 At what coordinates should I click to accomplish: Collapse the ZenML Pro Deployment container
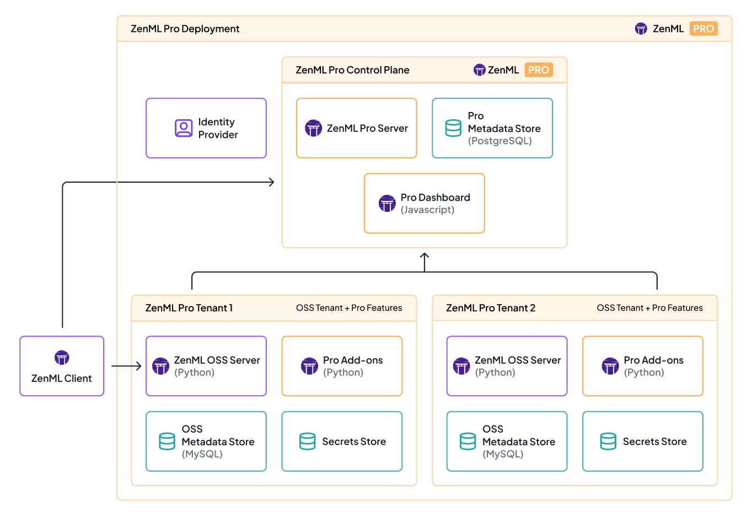185,28
